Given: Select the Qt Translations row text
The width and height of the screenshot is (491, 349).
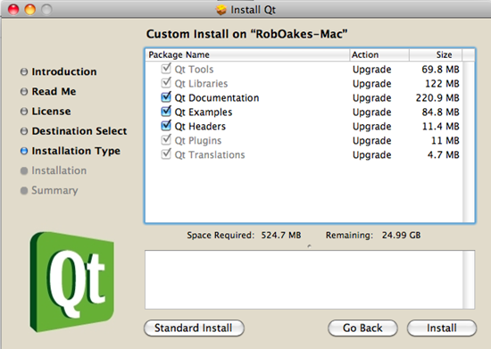Looking at the screenshot, I should click(x=210, y=155).
